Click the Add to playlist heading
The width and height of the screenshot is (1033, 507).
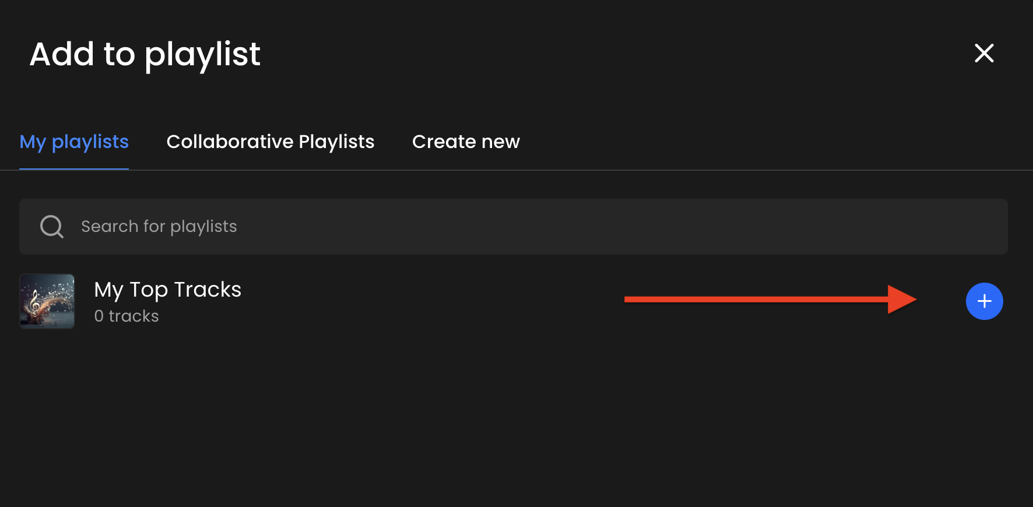[145, 54]
